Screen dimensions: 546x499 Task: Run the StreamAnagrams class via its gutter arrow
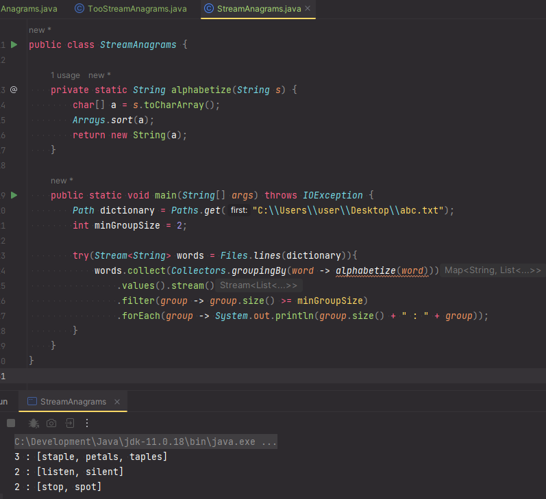(14, 44)
